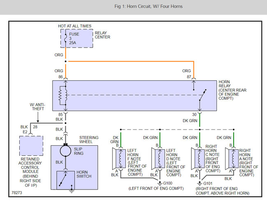Click the right horn A note speaker symbol

(232, 158)
